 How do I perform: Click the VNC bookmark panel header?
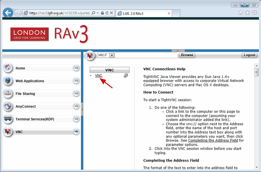[110, 70]
